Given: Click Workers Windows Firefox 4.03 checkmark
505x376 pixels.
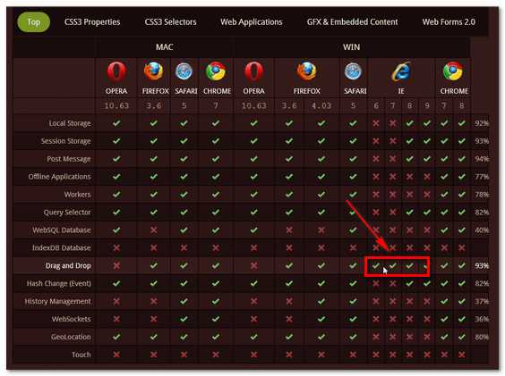Looking at the screenshot, I should [x=321, y=195].
